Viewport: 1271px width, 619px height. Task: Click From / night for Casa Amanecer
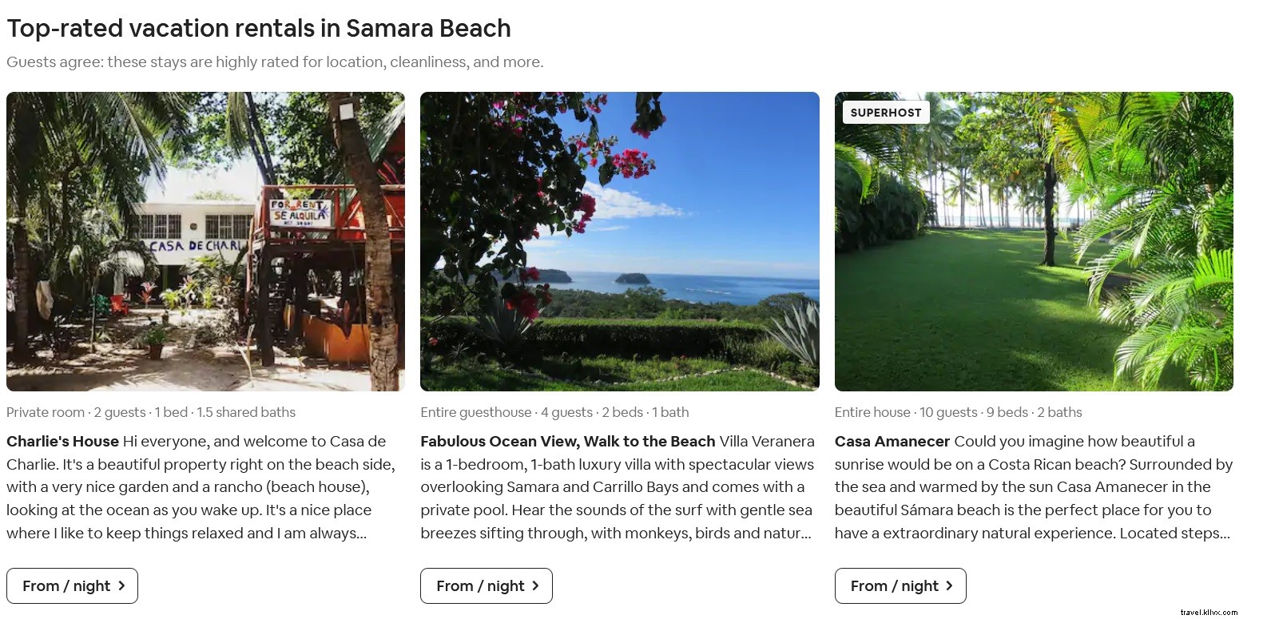coord(900,585)
